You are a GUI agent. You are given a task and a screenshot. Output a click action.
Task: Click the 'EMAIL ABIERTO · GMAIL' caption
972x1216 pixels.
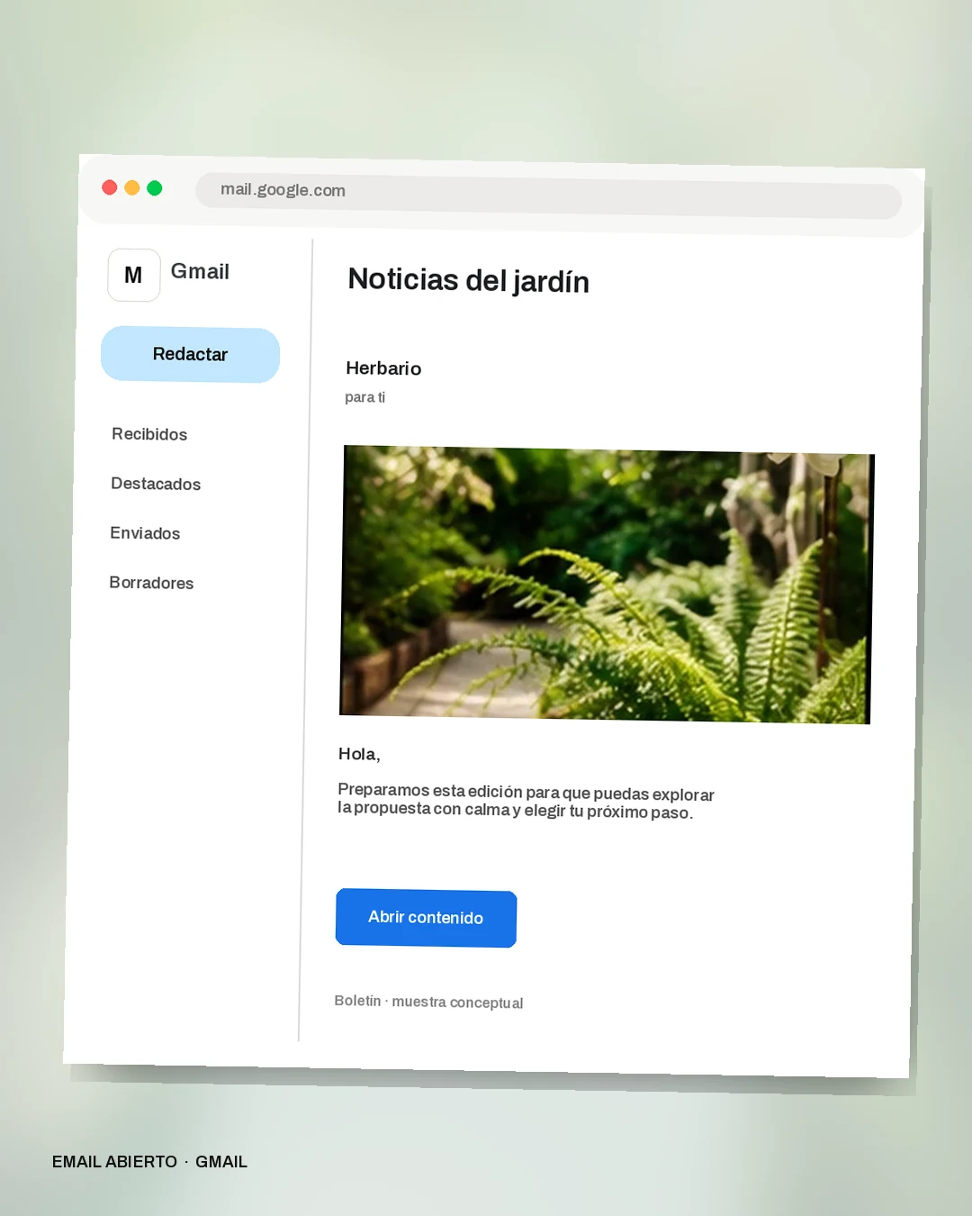click(149, 1162)
